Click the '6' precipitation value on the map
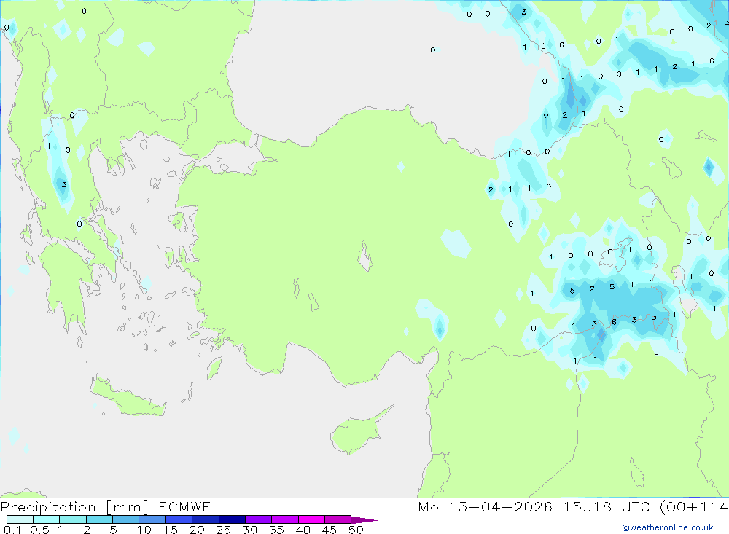729x534 pixels. click(x=614, y=321)
